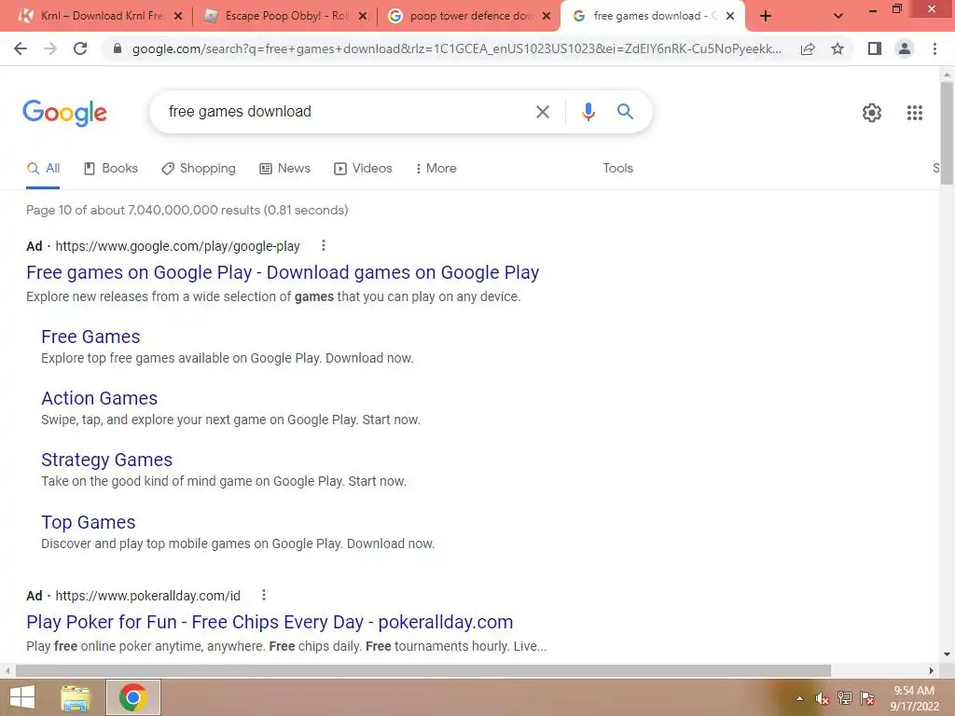Open the Free Games sitelink
Viewport: 955px width, 716px height.
(x=90, y=337)
